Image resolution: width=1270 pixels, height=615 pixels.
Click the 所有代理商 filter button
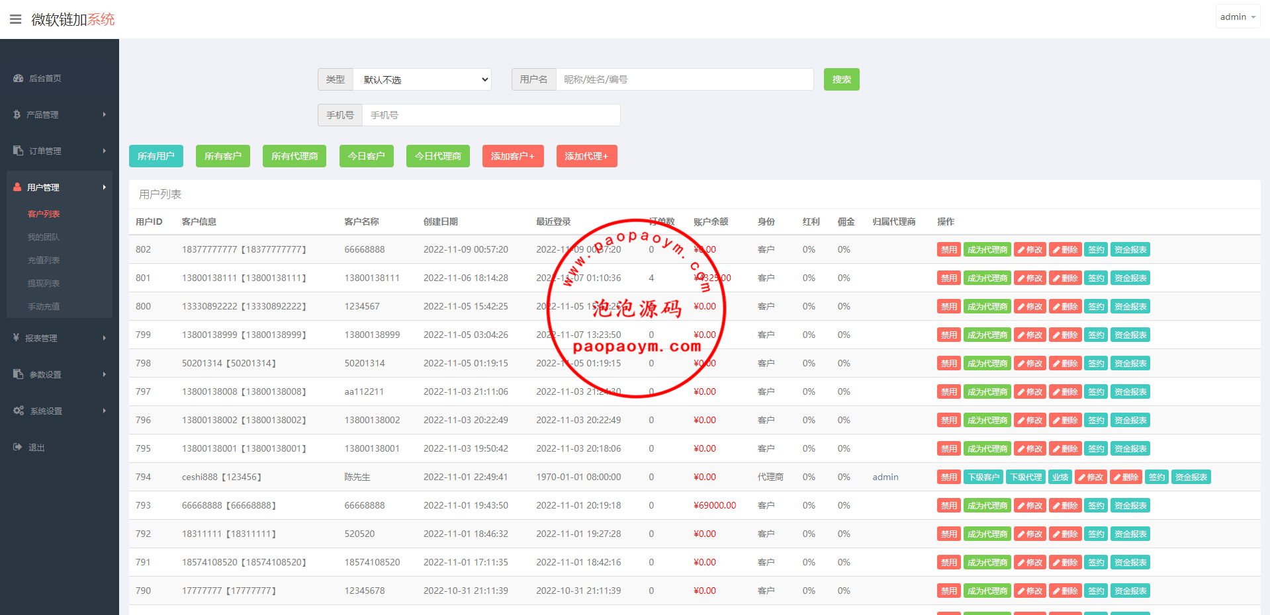point(295,156)
